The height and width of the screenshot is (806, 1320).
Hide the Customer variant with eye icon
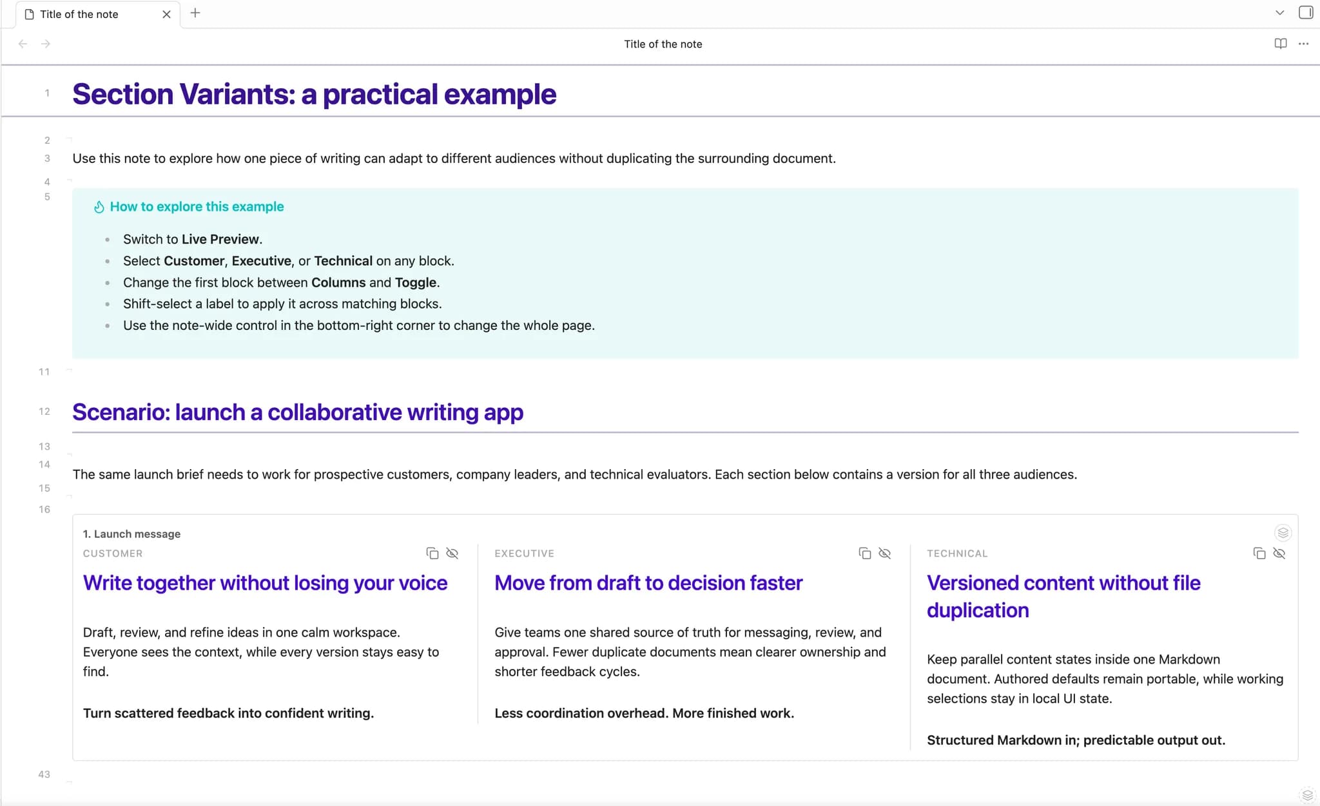[x=452, y=553]
